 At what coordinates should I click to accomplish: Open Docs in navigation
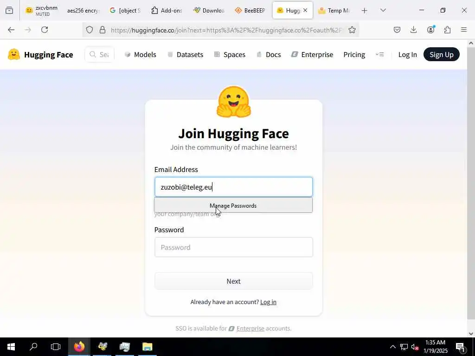coord(269,55)
